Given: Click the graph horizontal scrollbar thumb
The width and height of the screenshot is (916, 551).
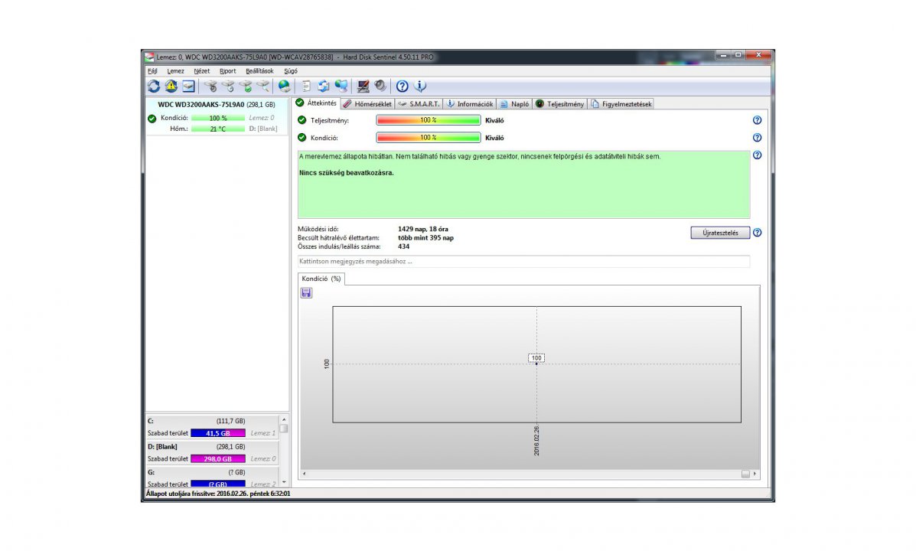Looking at the screenshot, I should pos(745,474).
